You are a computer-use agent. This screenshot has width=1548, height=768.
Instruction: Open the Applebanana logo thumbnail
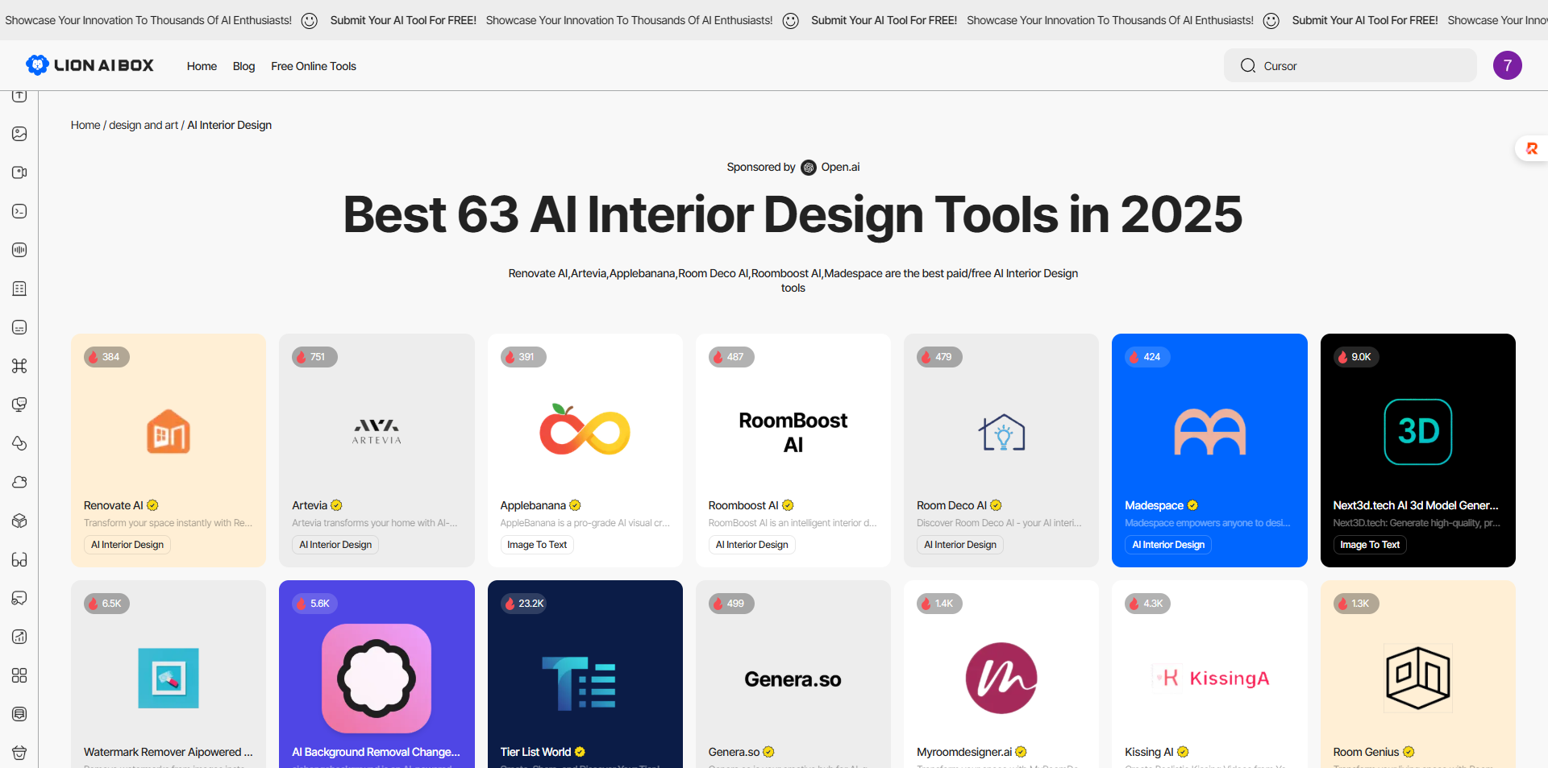click(585, 430)
